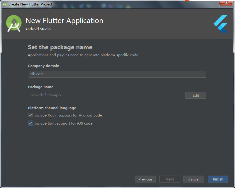235x188 pixels.
Task: Toggle Include Kotlin support for Android code
Action: (x=31, y=115)
